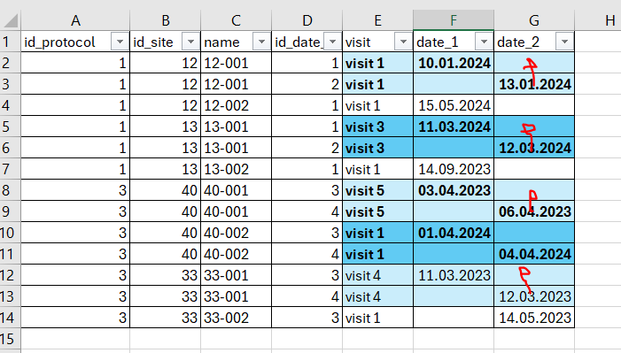Click name cell 13-002
Screen dimensions: 621x353
click(236, 169)
